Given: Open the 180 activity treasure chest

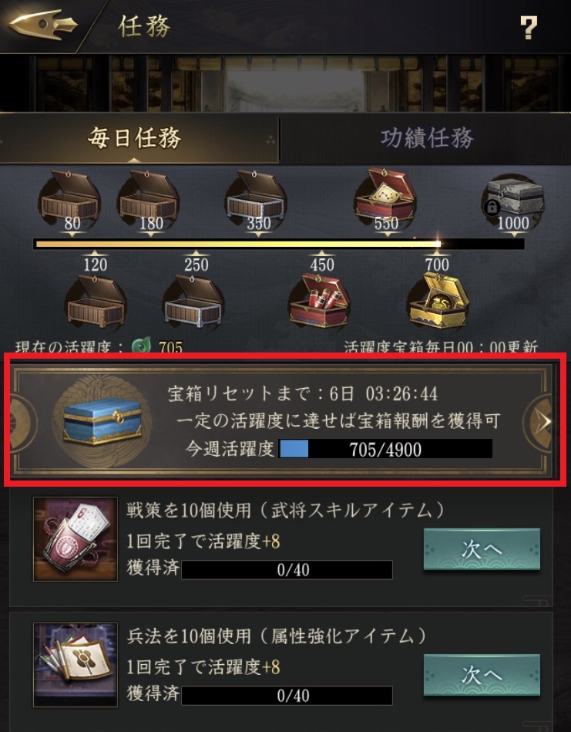Looking at the screenshot, I should pyautogui.click(x=148, y=197).
